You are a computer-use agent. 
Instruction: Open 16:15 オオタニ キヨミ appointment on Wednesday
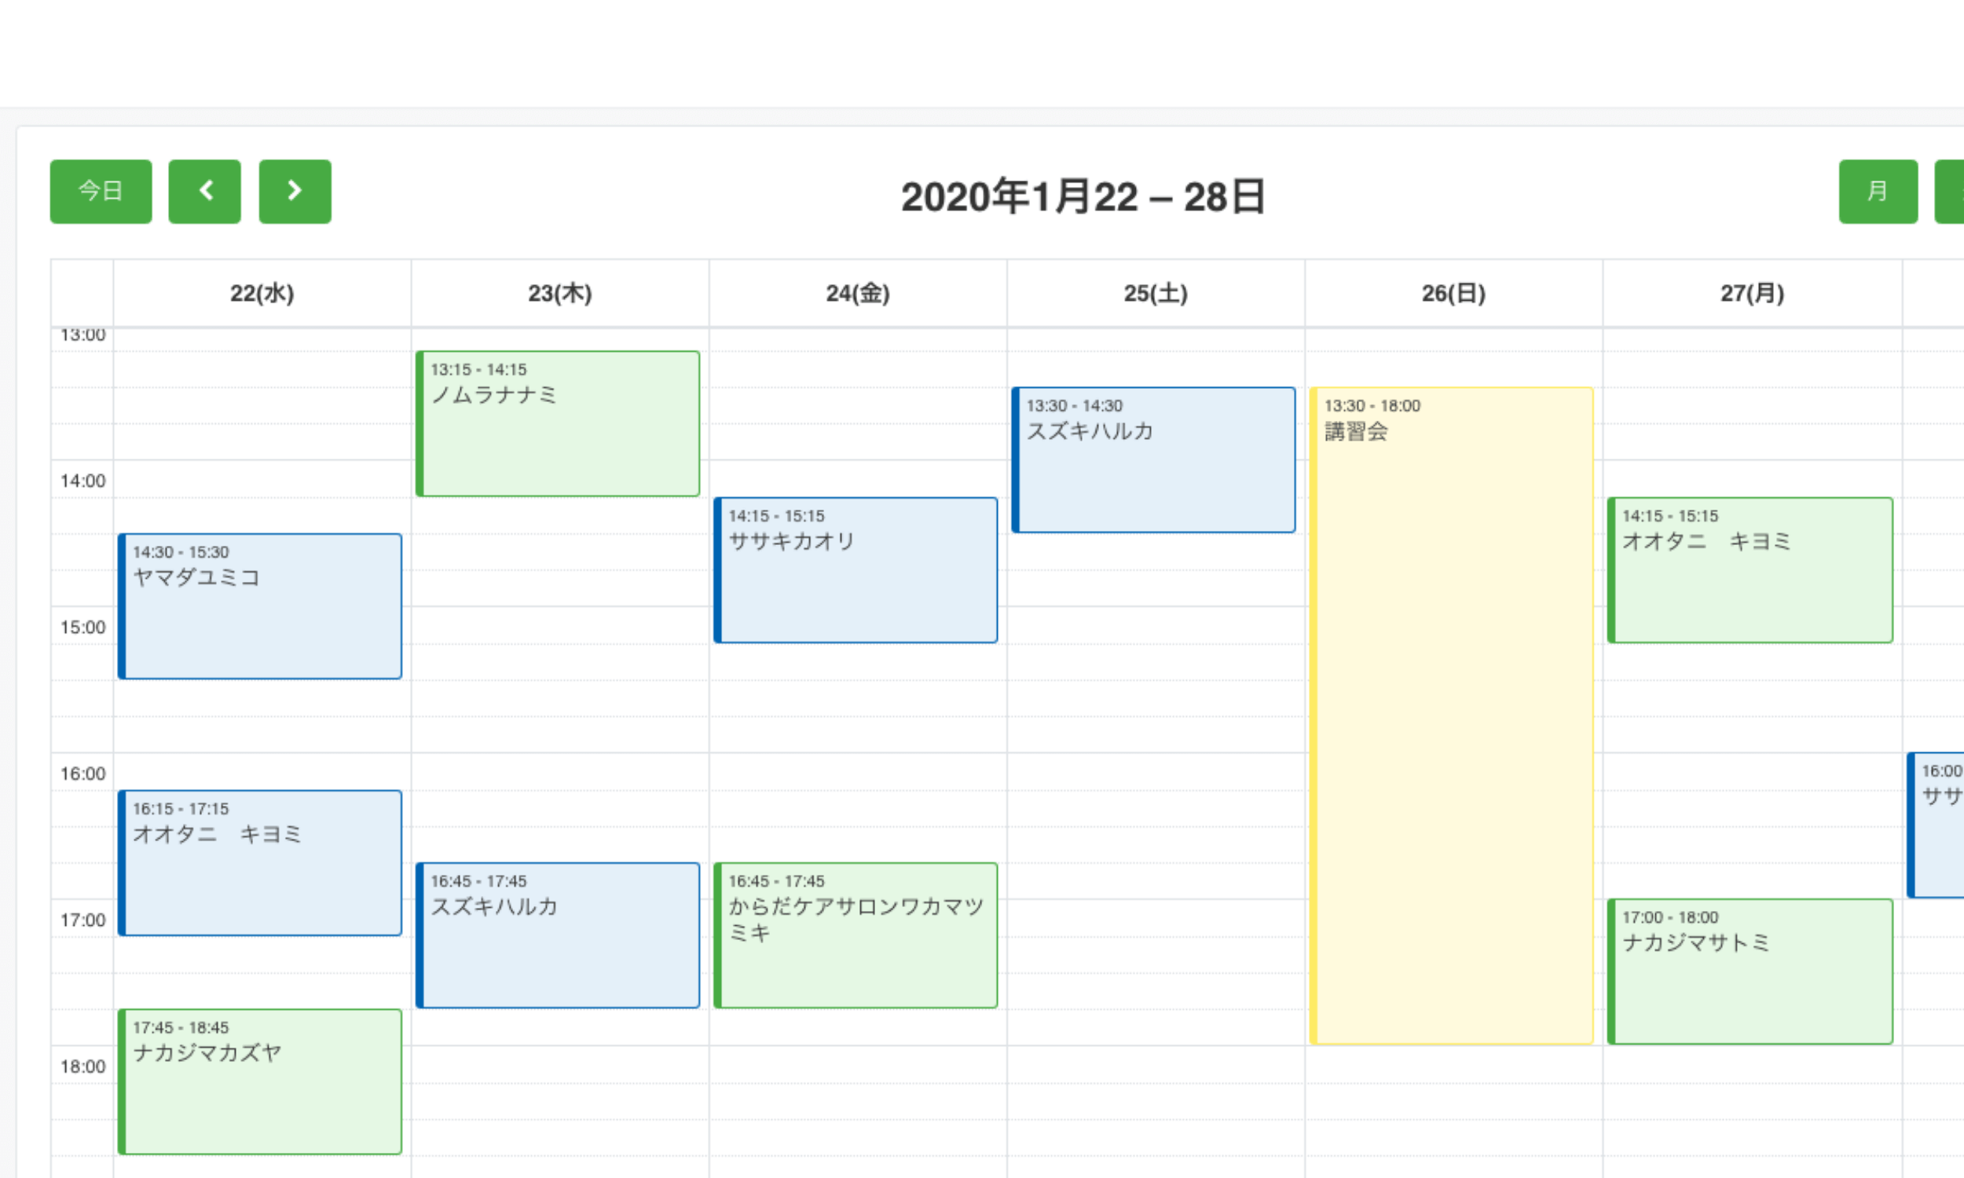[x=260, y=863]
